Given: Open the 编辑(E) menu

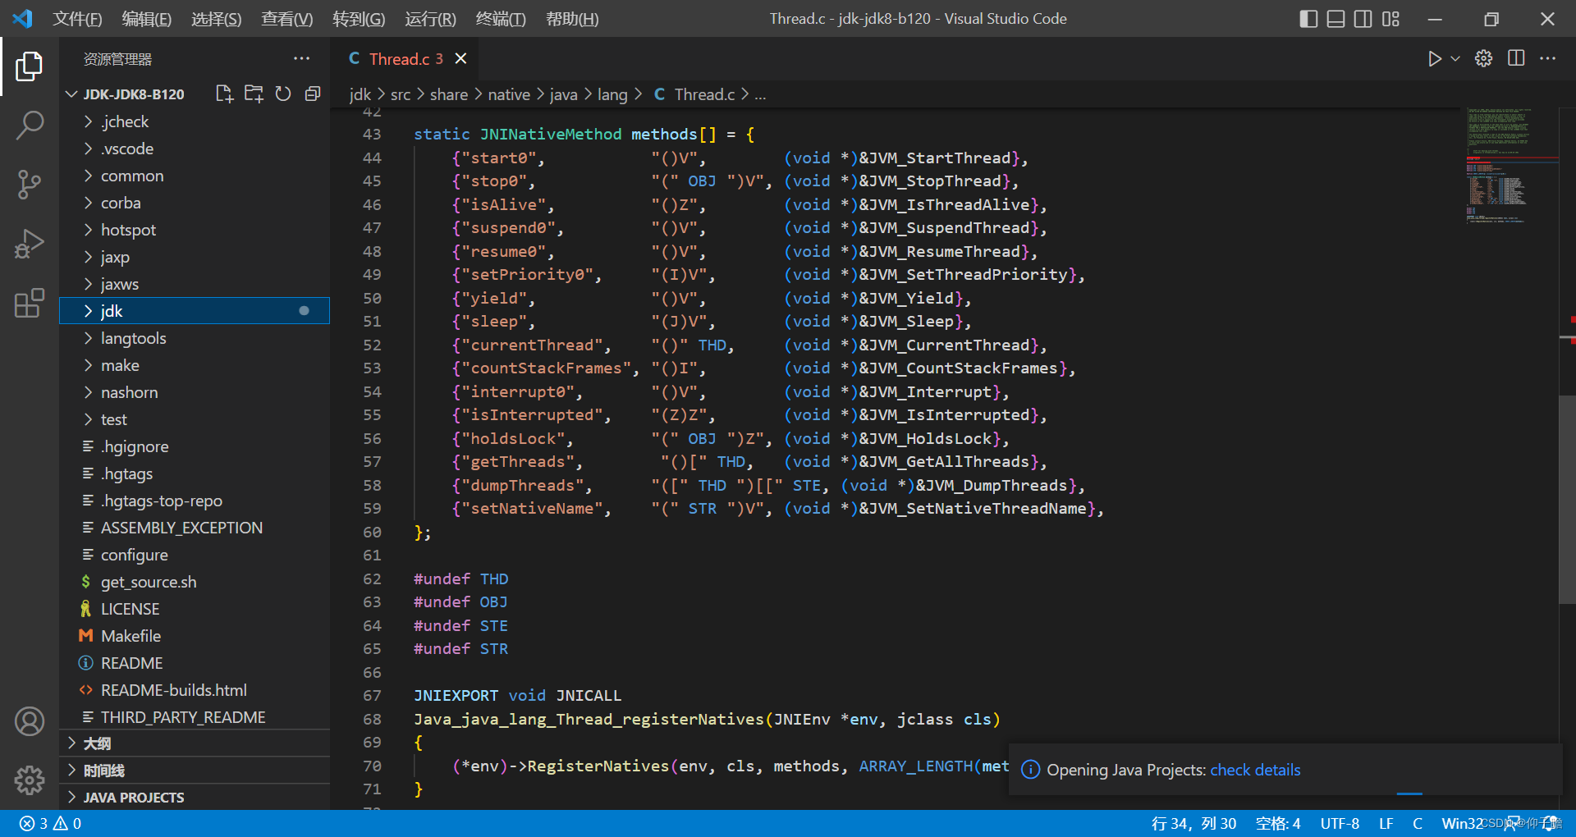Looking at the screenshot, I should pyautogui.click(x=147, y=19).
